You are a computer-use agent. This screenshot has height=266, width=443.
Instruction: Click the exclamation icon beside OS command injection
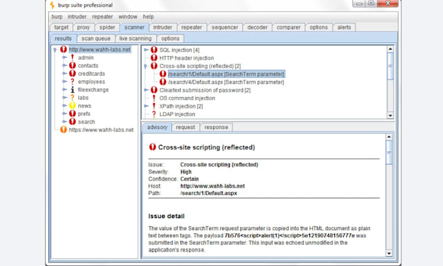coord(154,98)
